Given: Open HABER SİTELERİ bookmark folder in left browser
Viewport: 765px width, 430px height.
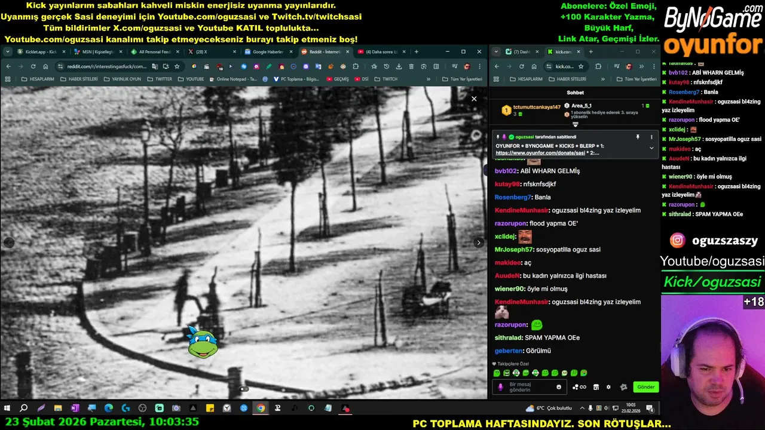Looking at the screenshot, I should [x=78, y=79].
